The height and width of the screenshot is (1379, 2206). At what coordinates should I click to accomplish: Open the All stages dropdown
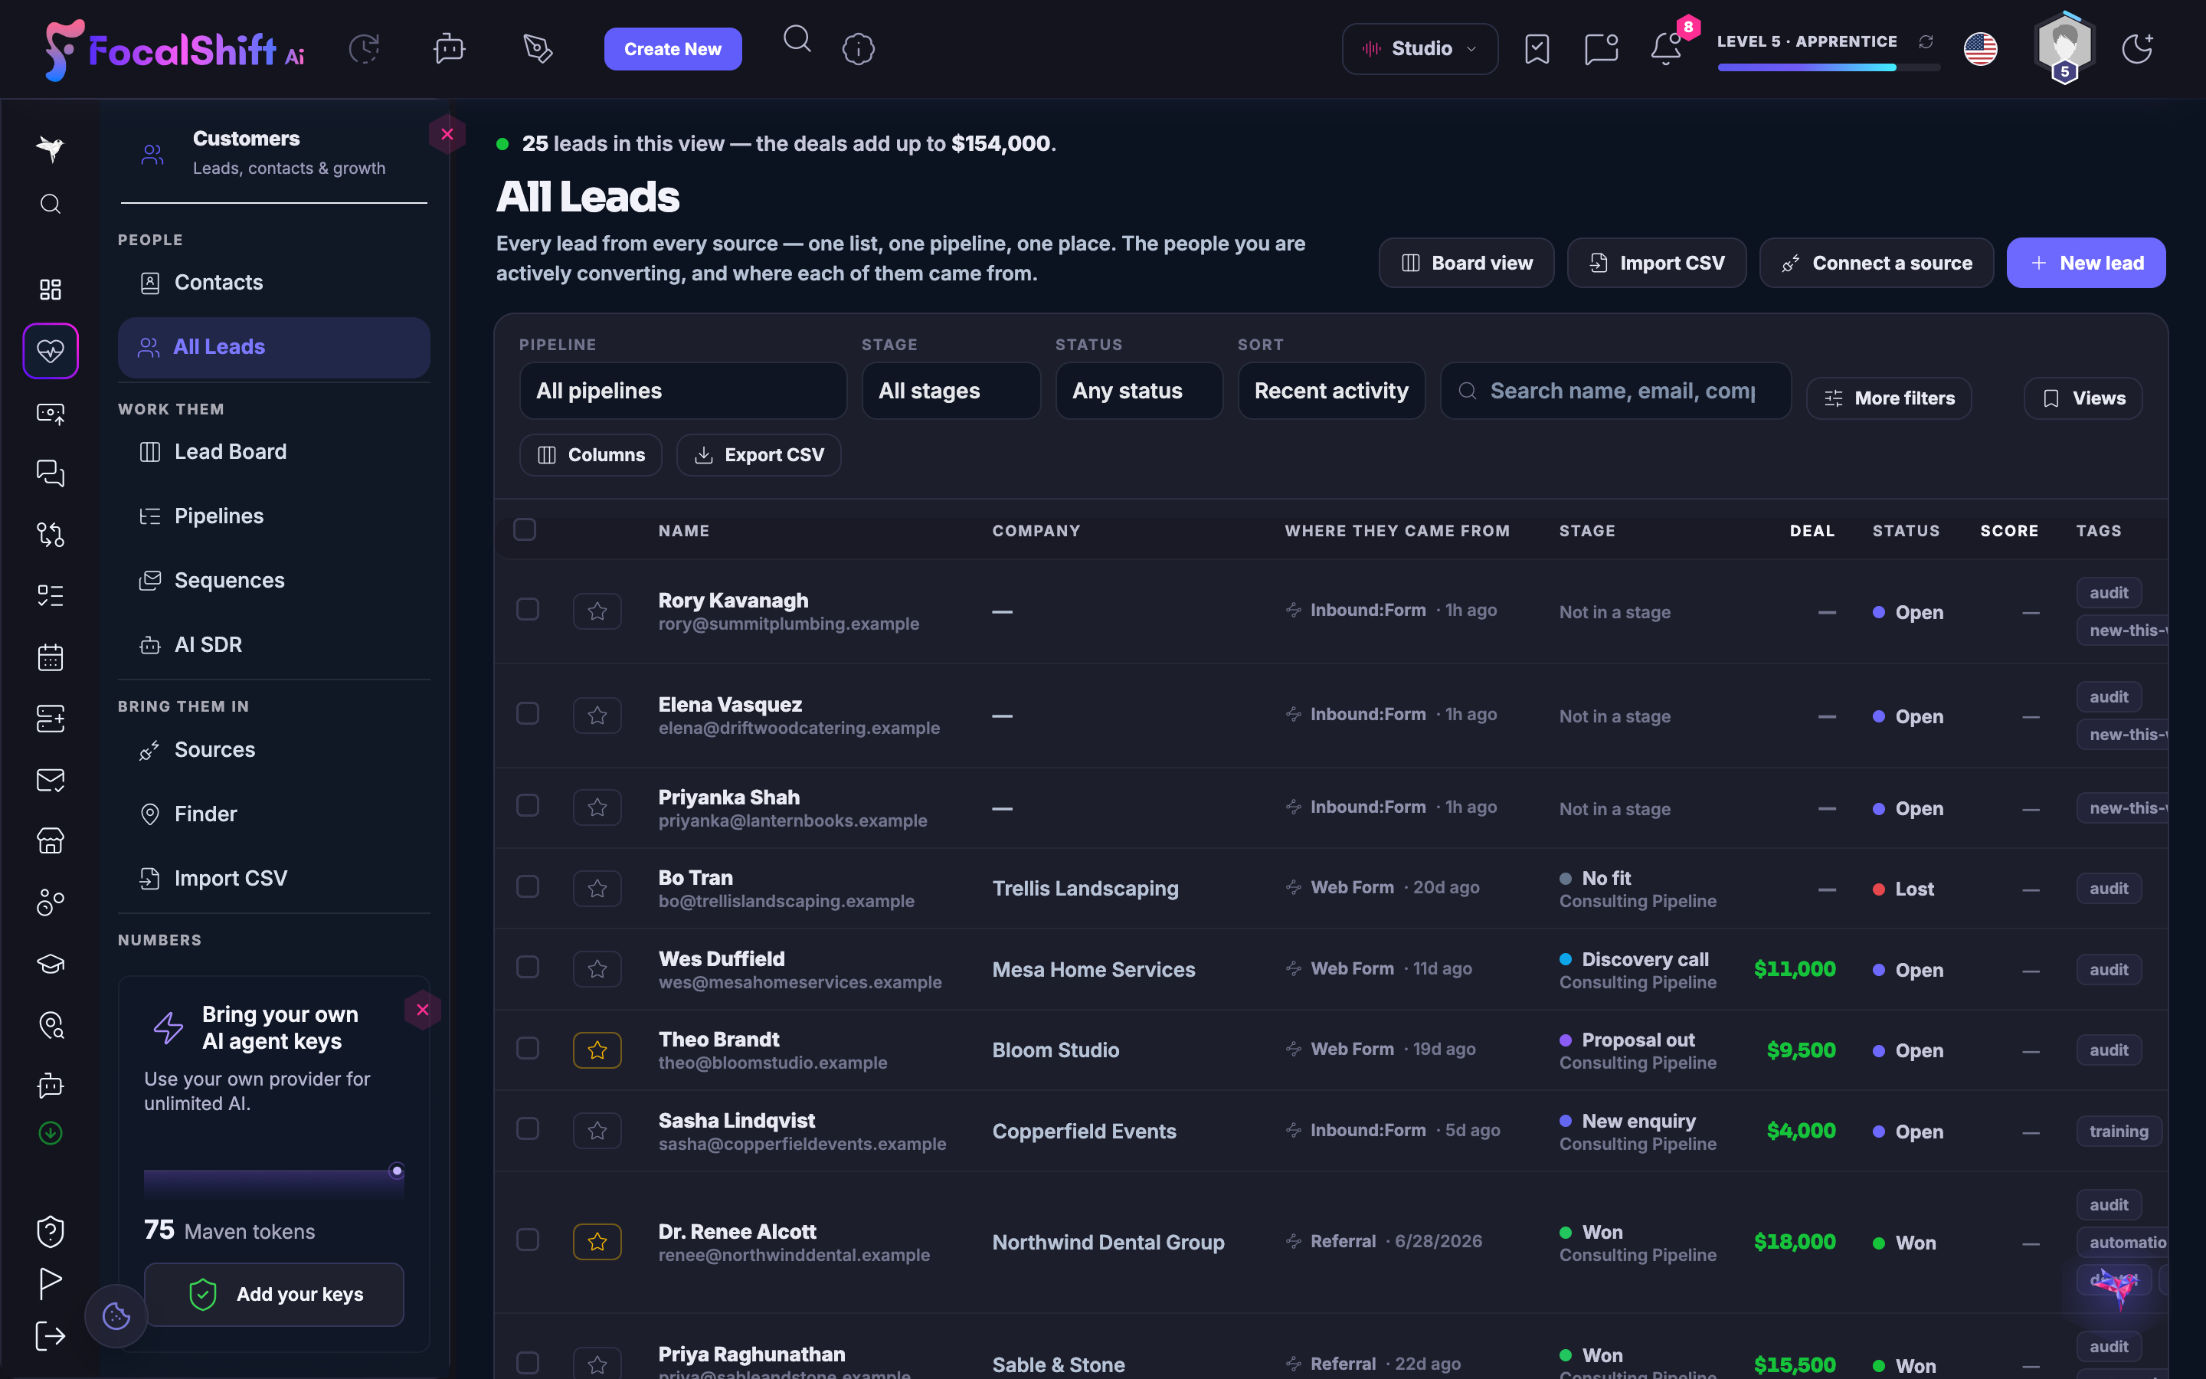click(x=951, y=391)
